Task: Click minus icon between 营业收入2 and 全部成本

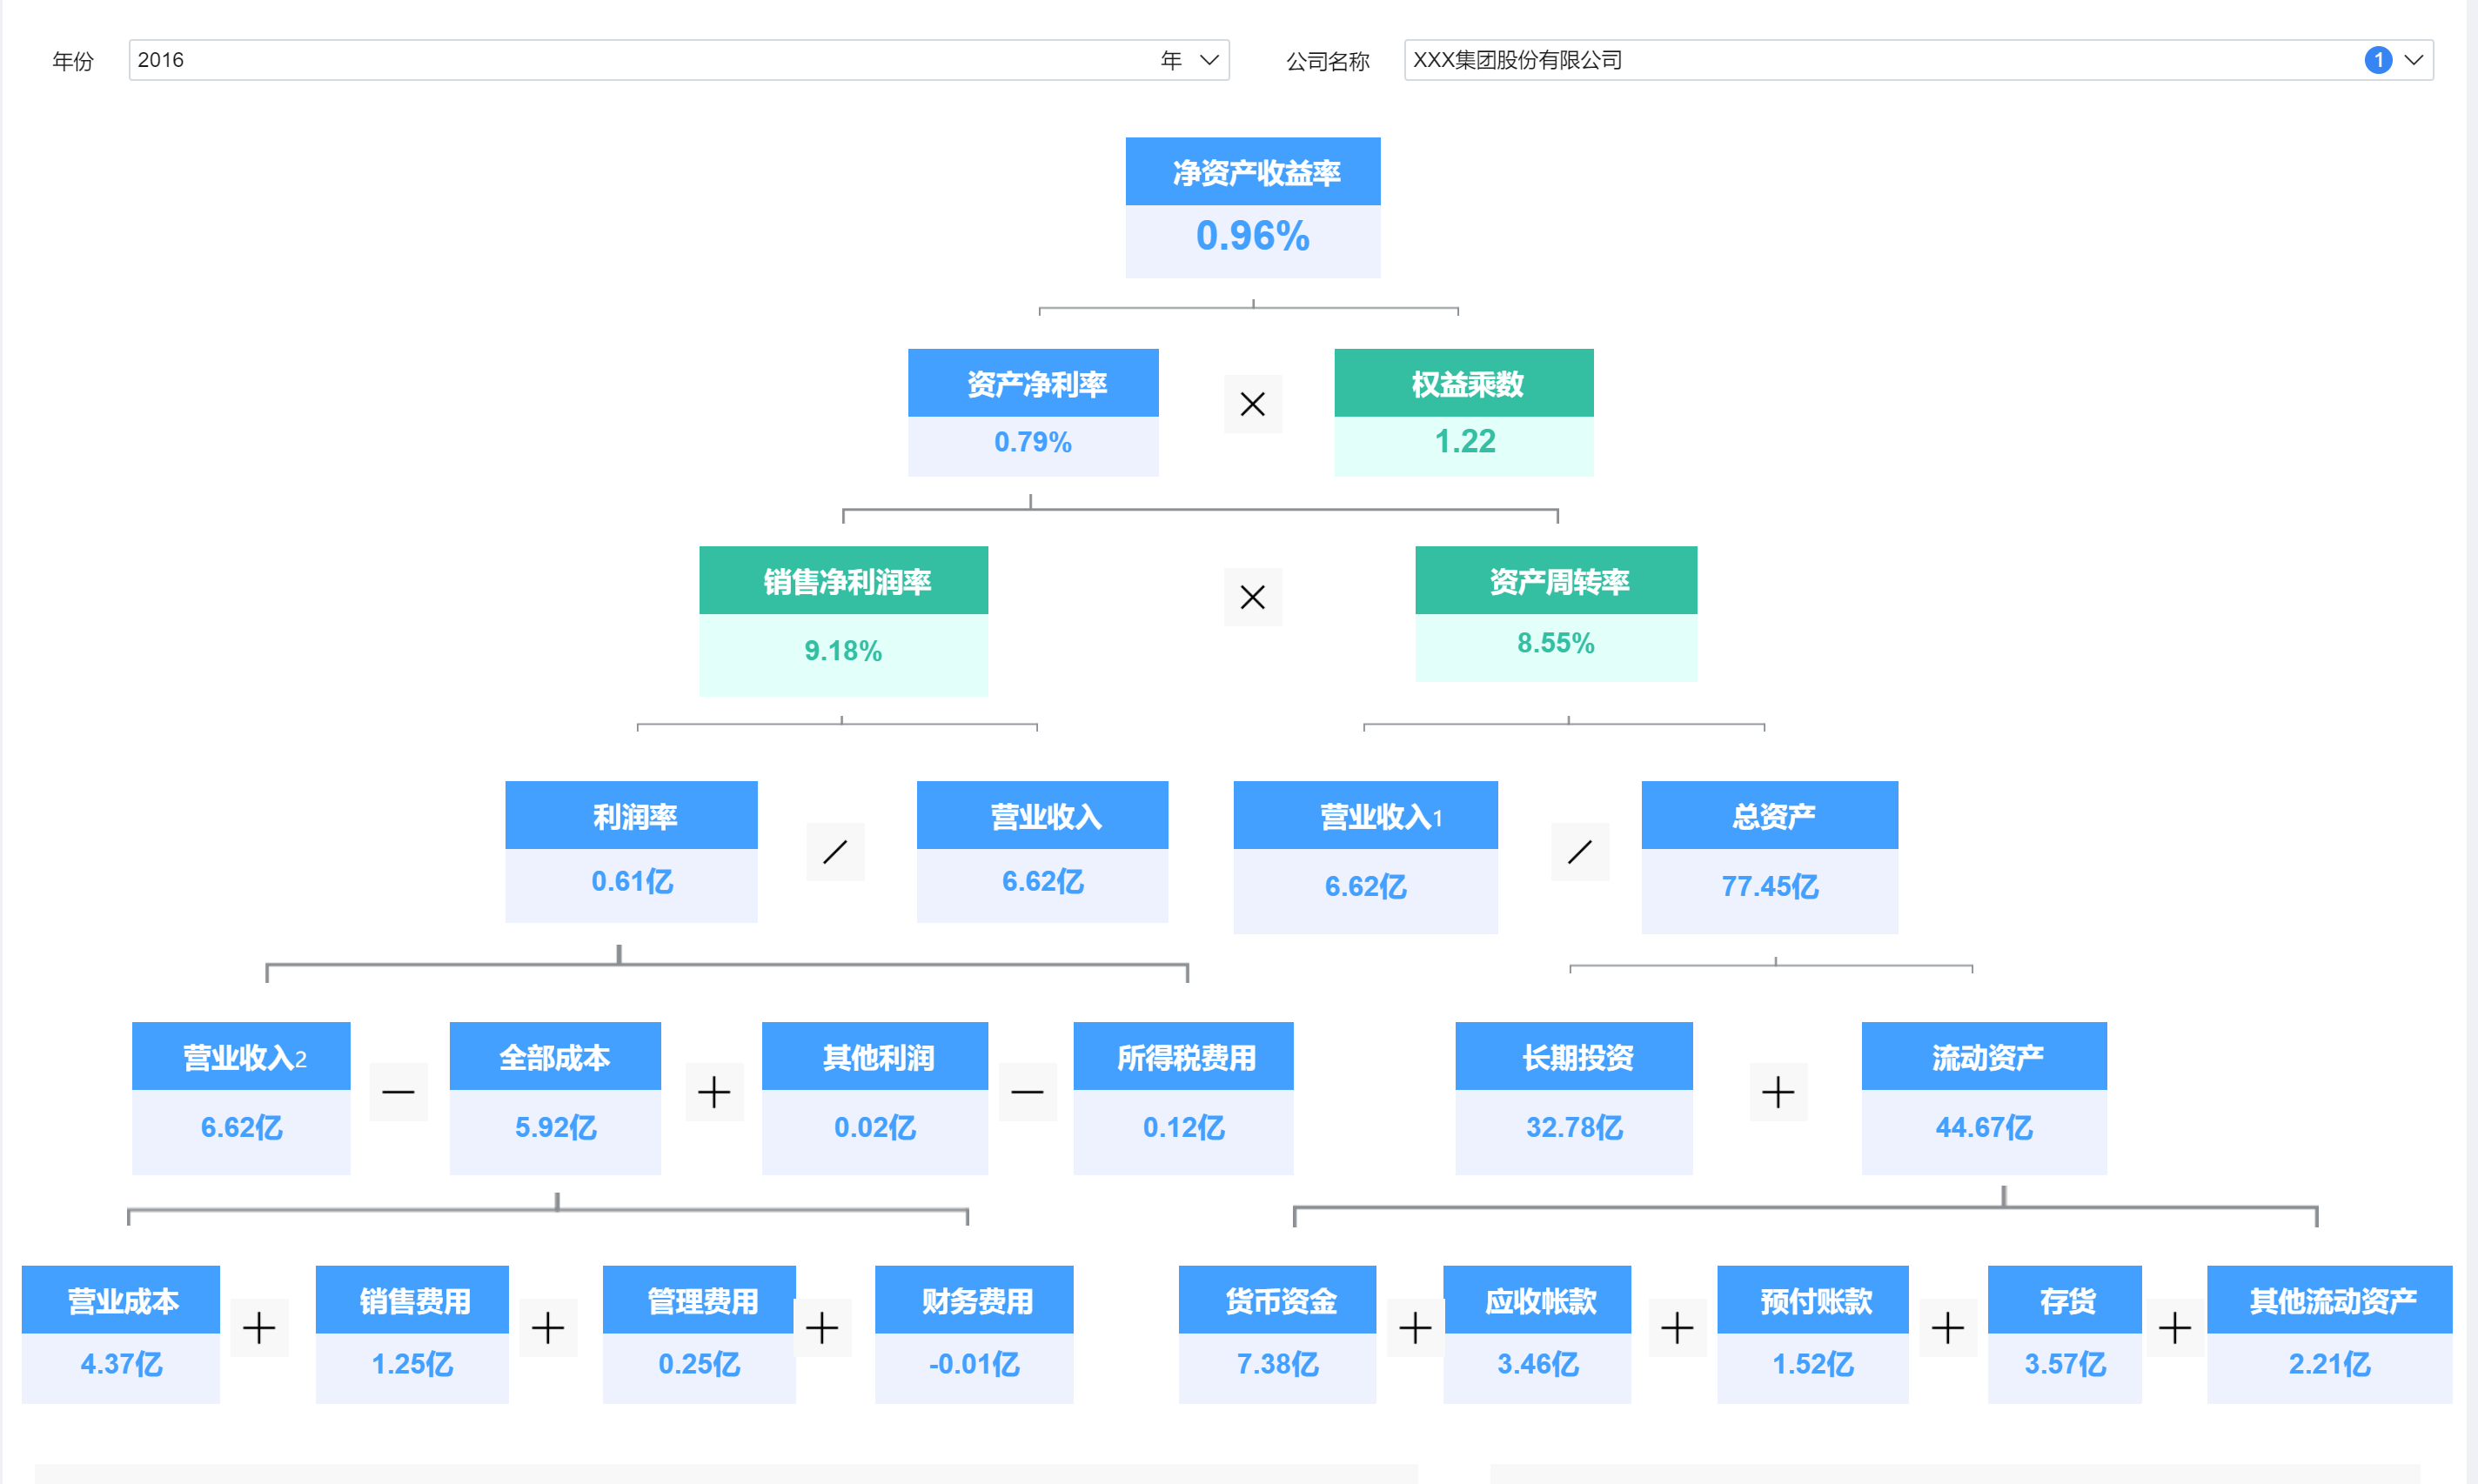Action: 398,1092
